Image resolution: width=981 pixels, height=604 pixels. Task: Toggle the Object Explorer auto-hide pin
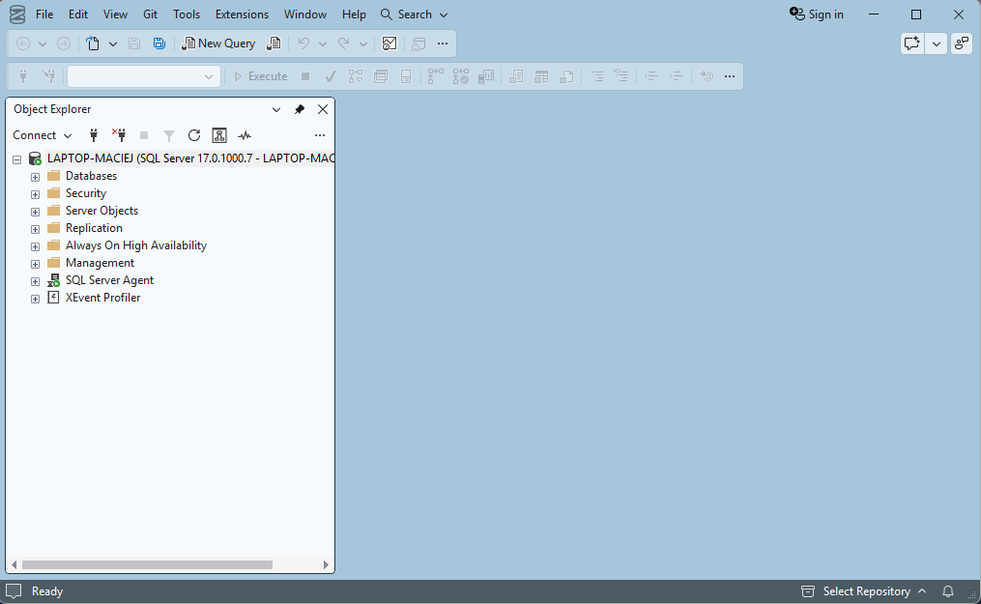coord(300,109)
